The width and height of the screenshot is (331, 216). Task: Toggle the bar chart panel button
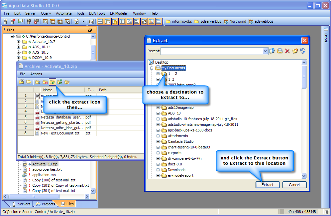pyautogui.click(x=151, y=21)
